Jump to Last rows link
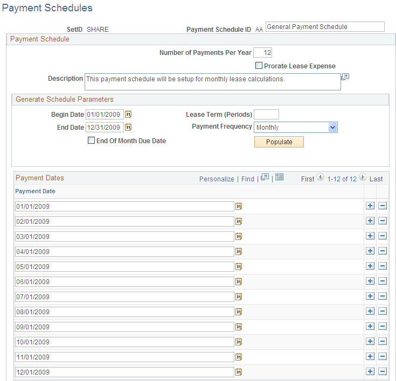This screenshot has width=396, height=381. coord(376,179)
